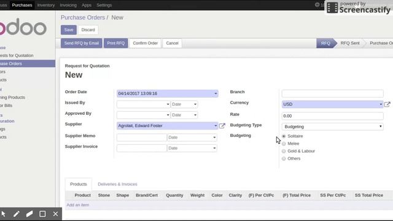Select the RFQ status stage
393x221 pixels.
click(325, 43)
